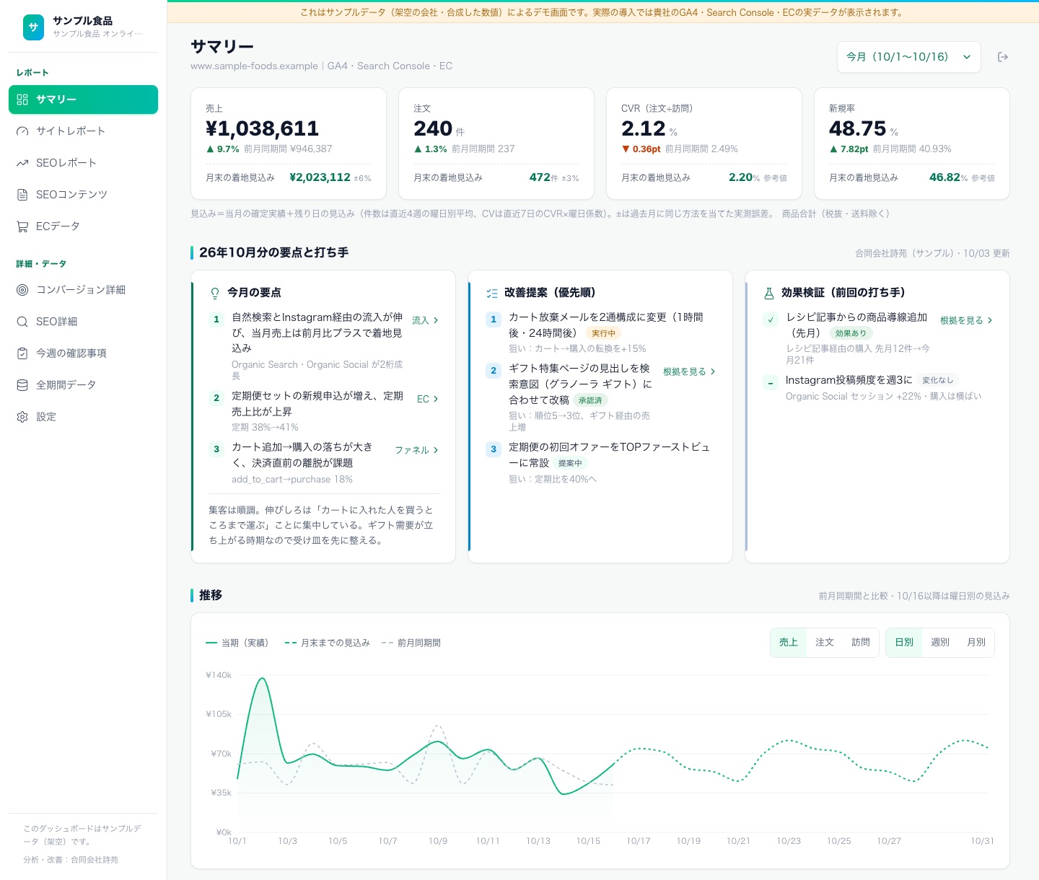Viewport: 1039px width, 880px height.
Task: Open 設定 gear icon in sidebar
Action: coord(22,417)
